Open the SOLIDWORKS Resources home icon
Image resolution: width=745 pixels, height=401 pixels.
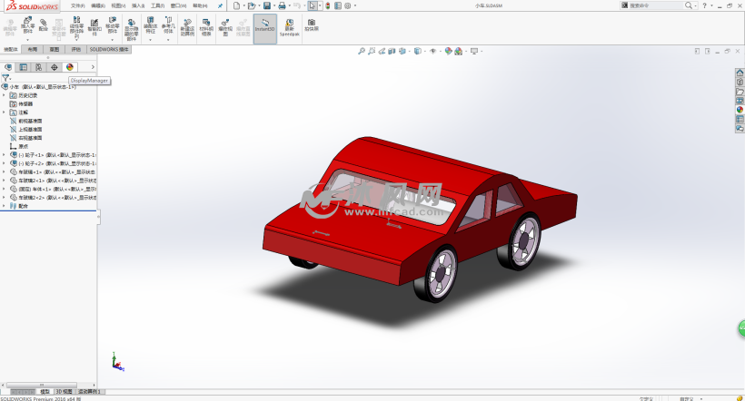pos(740,73)
